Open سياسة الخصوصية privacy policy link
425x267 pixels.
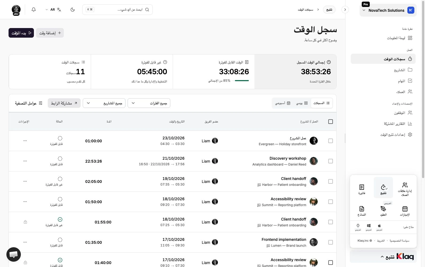[x=399, y=241]
